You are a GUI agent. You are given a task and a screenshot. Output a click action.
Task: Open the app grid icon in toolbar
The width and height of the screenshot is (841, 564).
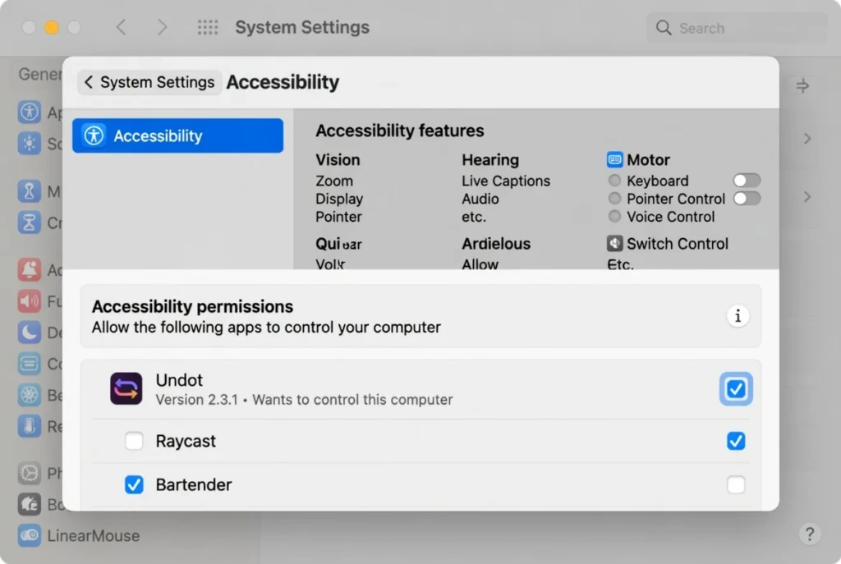[x=208, y=27]
